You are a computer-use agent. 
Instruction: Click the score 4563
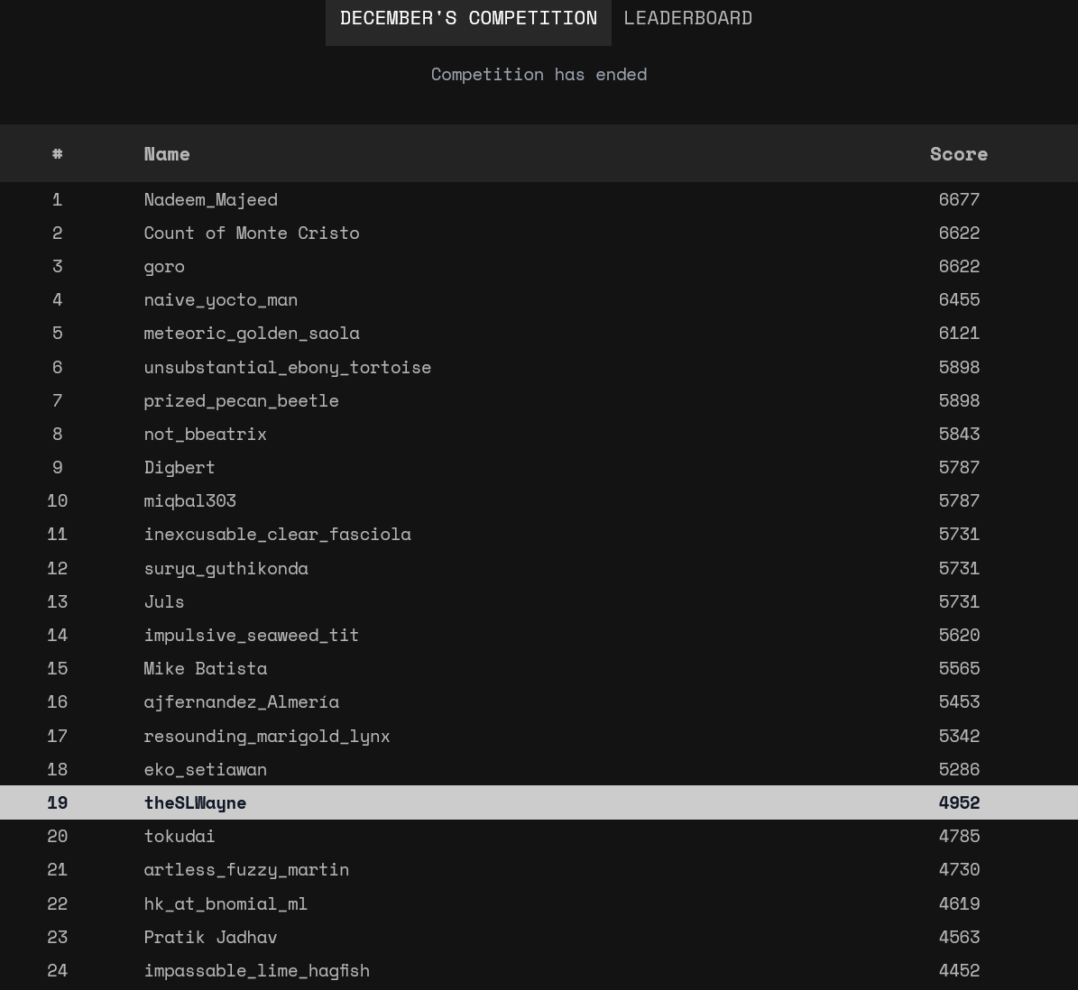[959, 937]
